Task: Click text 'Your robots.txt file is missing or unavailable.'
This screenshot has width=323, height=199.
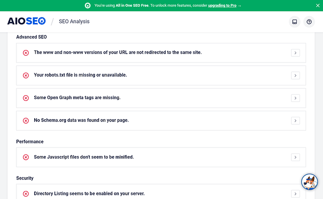Action: tap(81, 75)
